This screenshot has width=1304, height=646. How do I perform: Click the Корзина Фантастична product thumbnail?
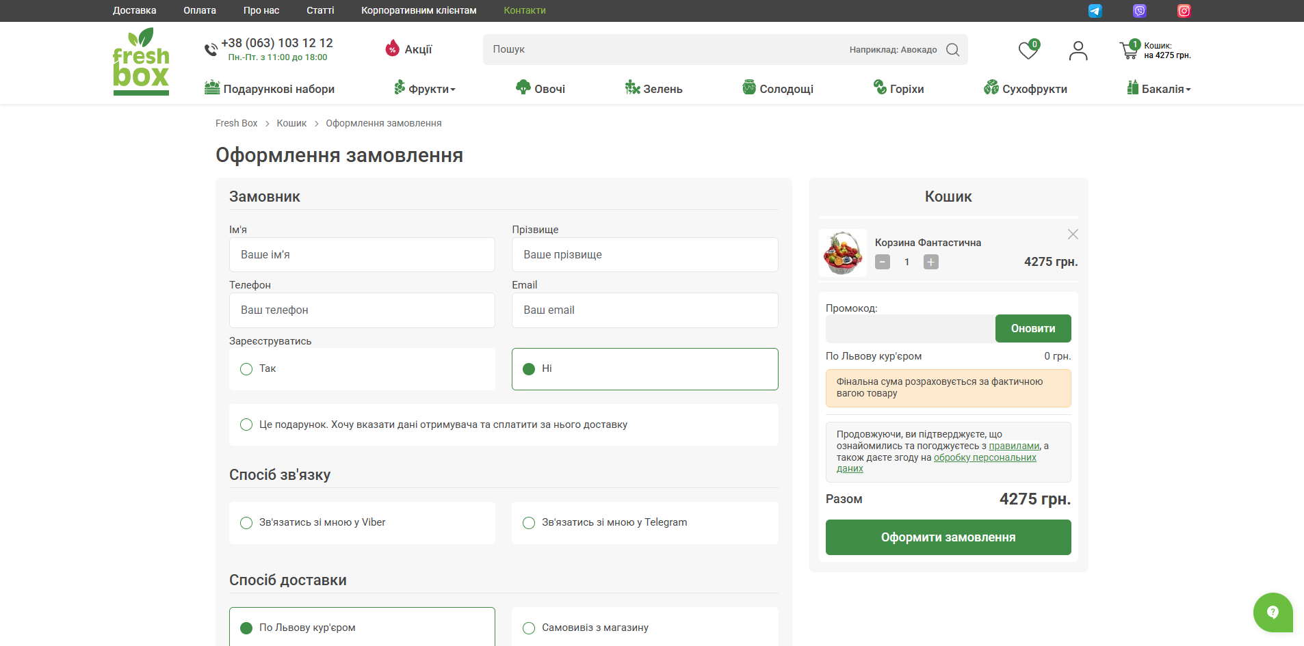tap(843, 253)
